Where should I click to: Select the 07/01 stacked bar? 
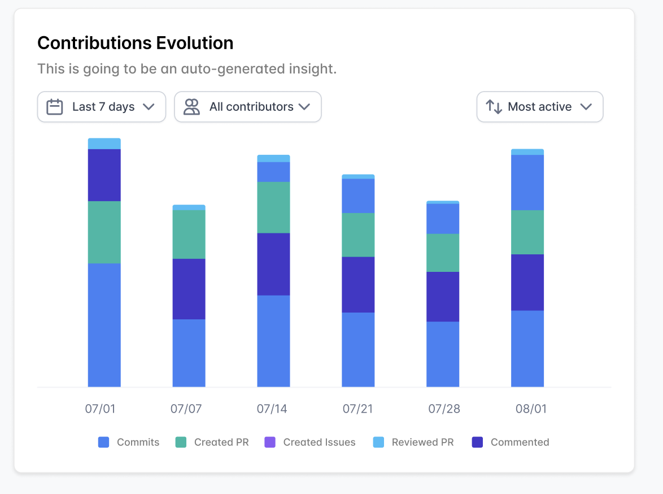104,262
